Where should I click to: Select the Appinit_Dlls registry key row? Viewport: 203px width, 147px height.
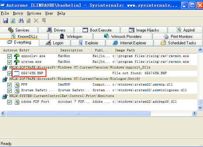click(x=99, y=67)
